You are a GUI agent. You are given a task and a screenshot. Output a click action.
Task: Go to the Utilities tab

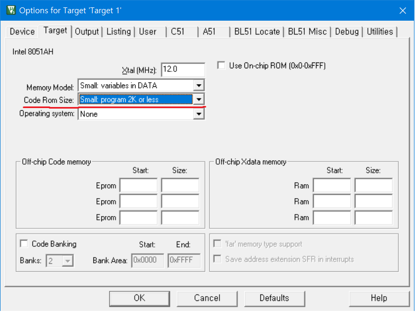(x=380, y=32)
